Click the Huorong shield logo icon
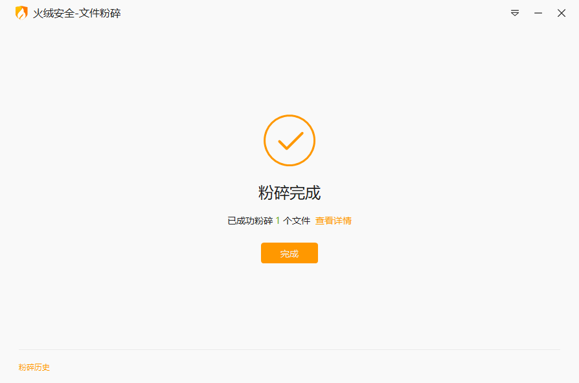 click(21, 13)
